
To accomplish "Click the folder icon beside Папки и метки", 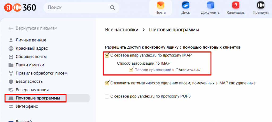I will (11, 65).
